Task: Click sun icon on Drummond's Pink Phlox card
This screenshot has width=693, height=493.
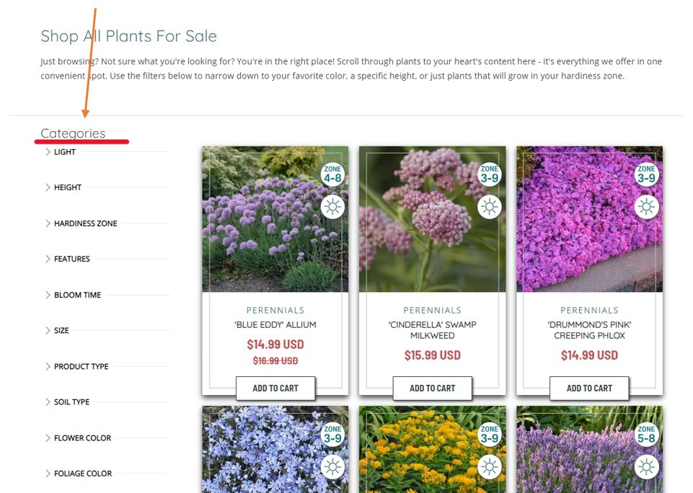Action: tap(647, 207)
